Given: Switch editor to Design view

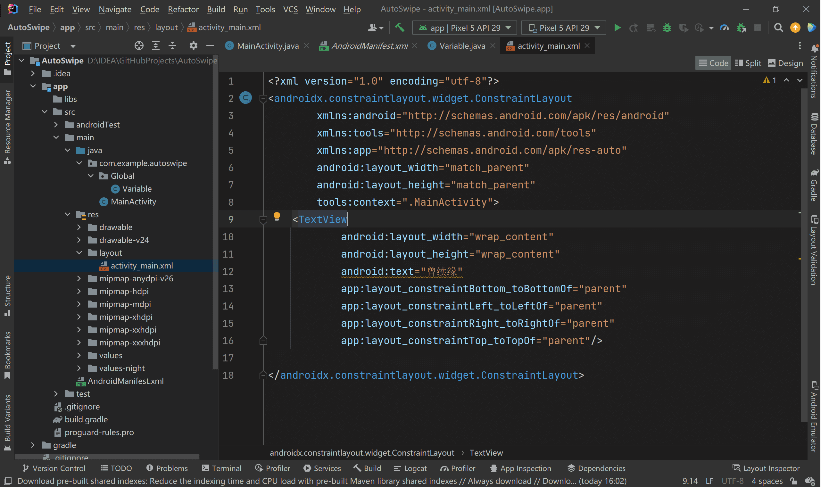Looking at the screenshot, I should pos(786,63).
